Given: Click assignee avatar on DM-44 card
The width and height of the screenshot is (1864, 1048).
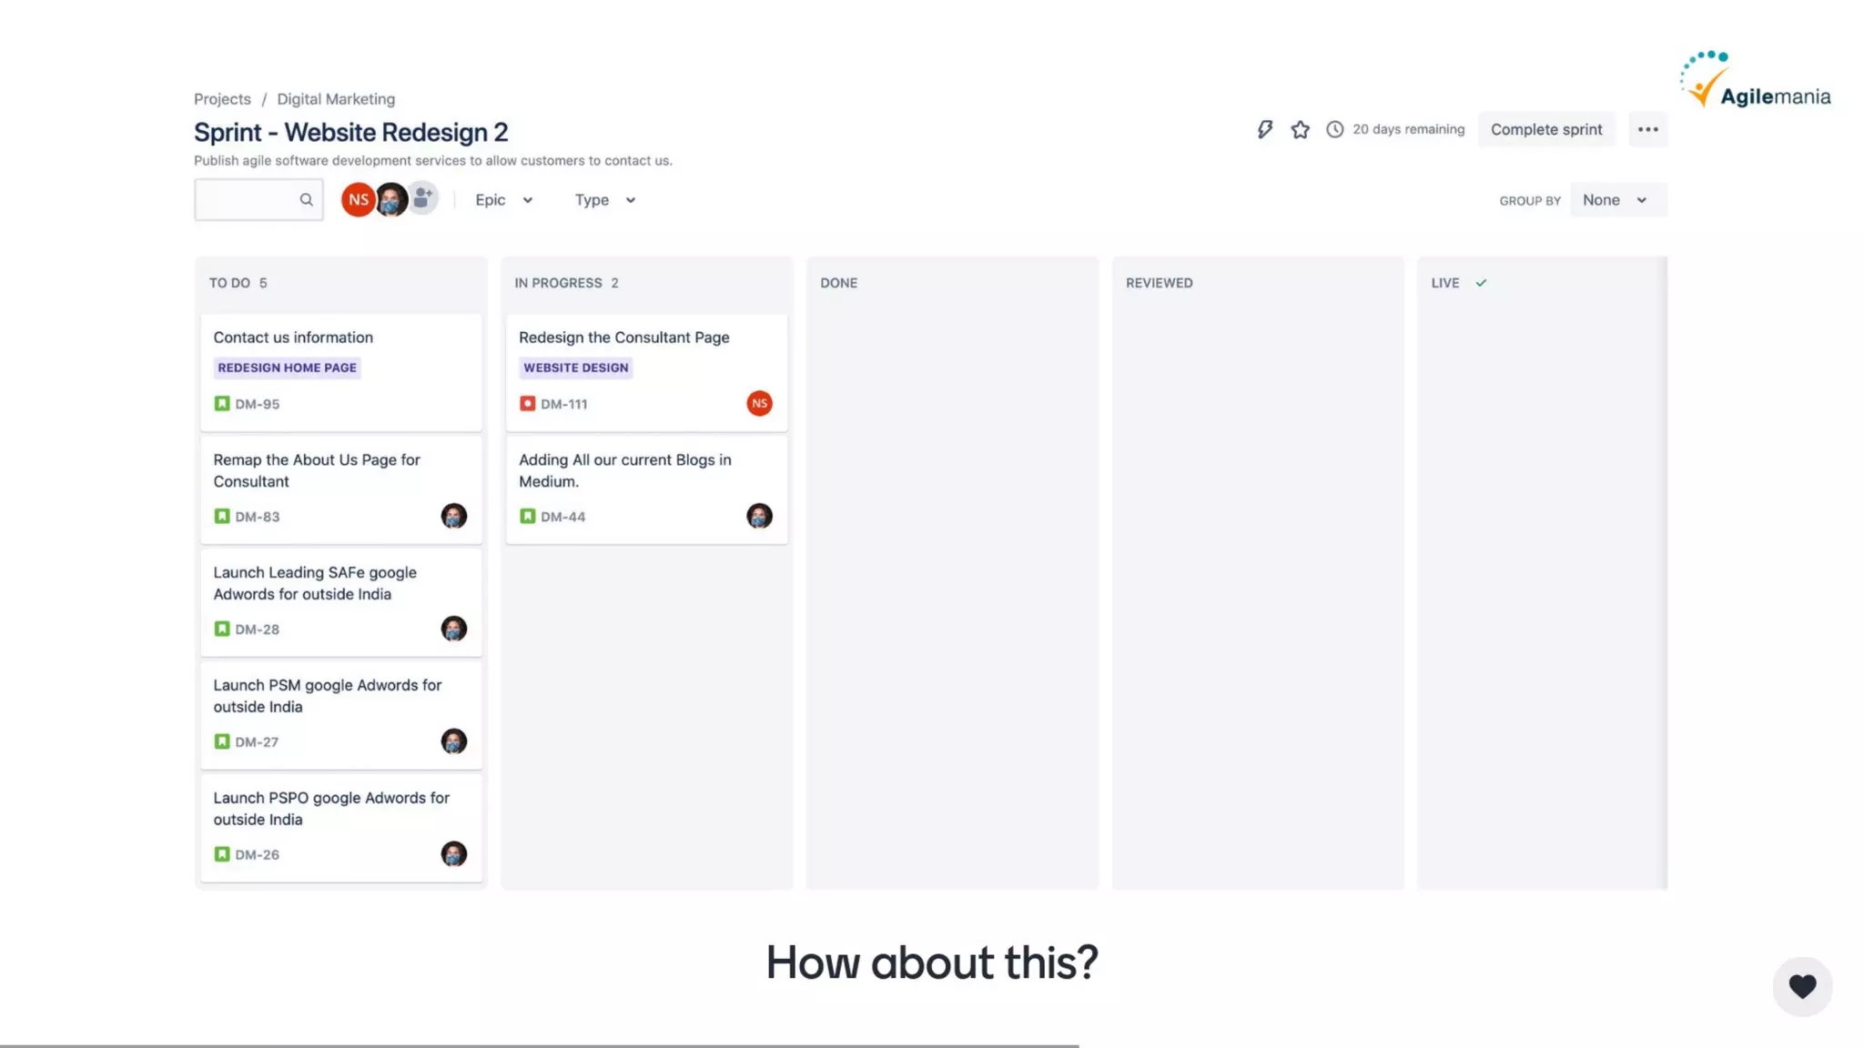Looking at the screenshot, I should click(x=759, y=516).
